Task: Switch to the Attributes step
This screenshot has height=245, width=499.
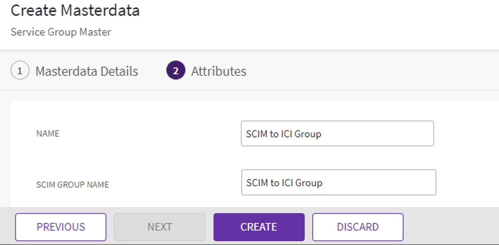Action: click(219, 71)
